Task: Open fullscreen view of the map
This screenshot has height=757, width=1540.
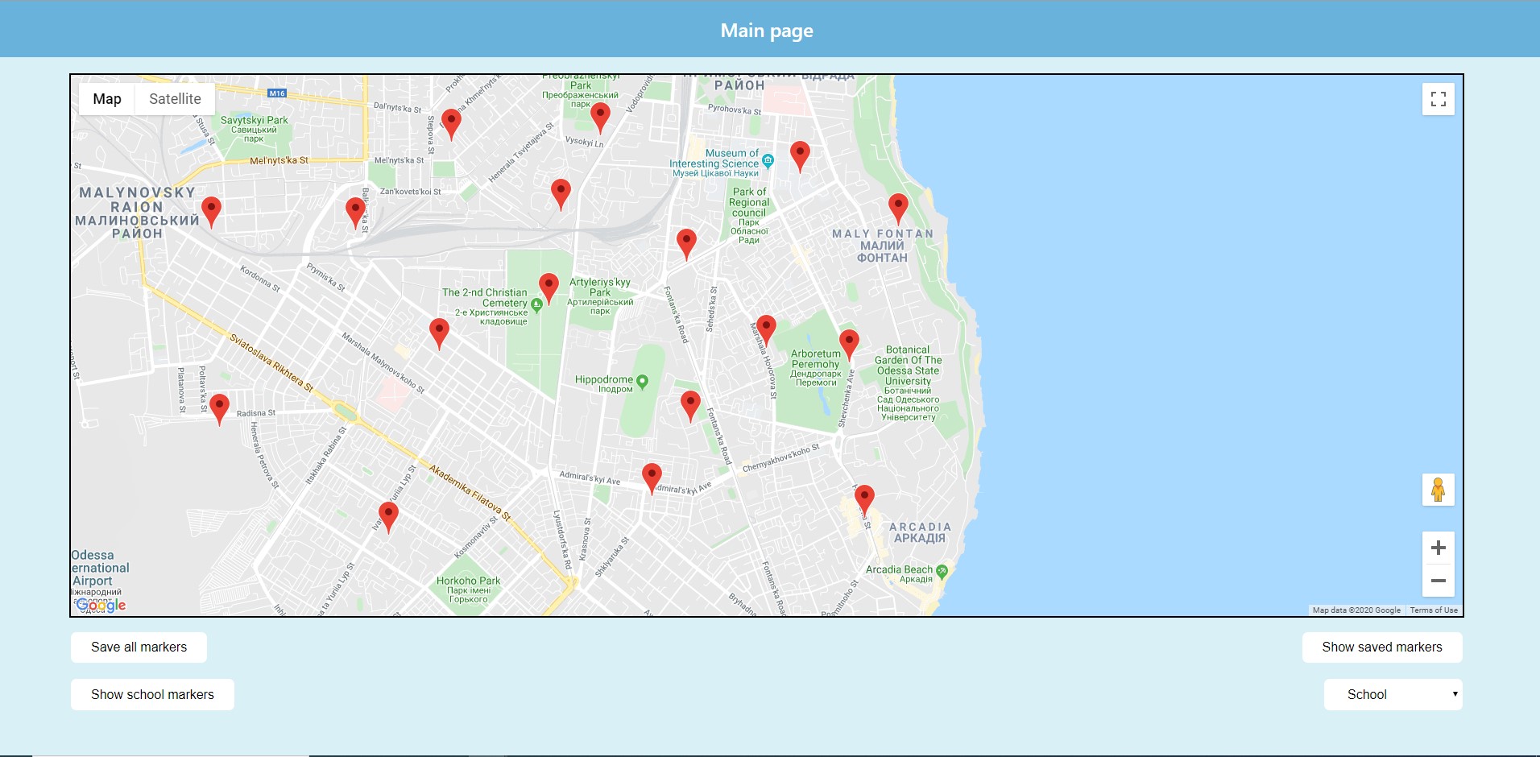Action: (x=1439, y=98)
